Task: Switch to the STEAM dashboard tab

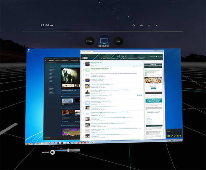Action: coord(89,41)
